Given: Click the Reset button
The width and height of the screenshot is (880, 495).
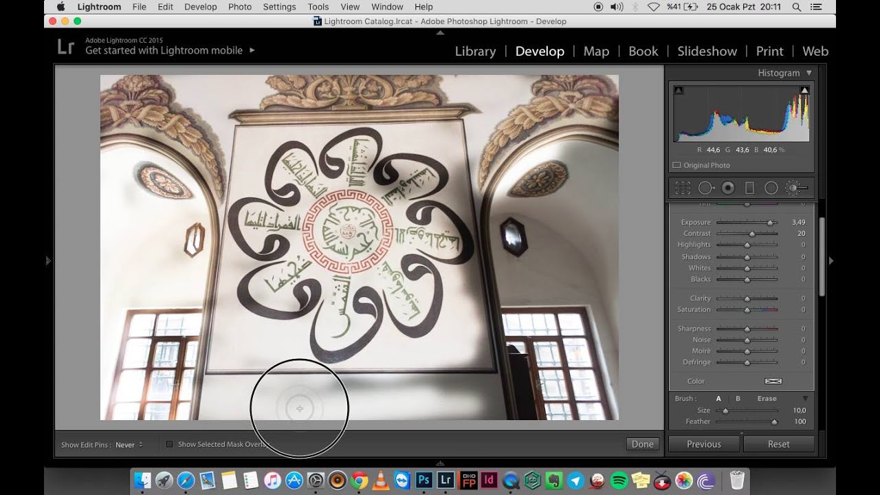Looking at the screenshot, I should (x=779, y=444).
